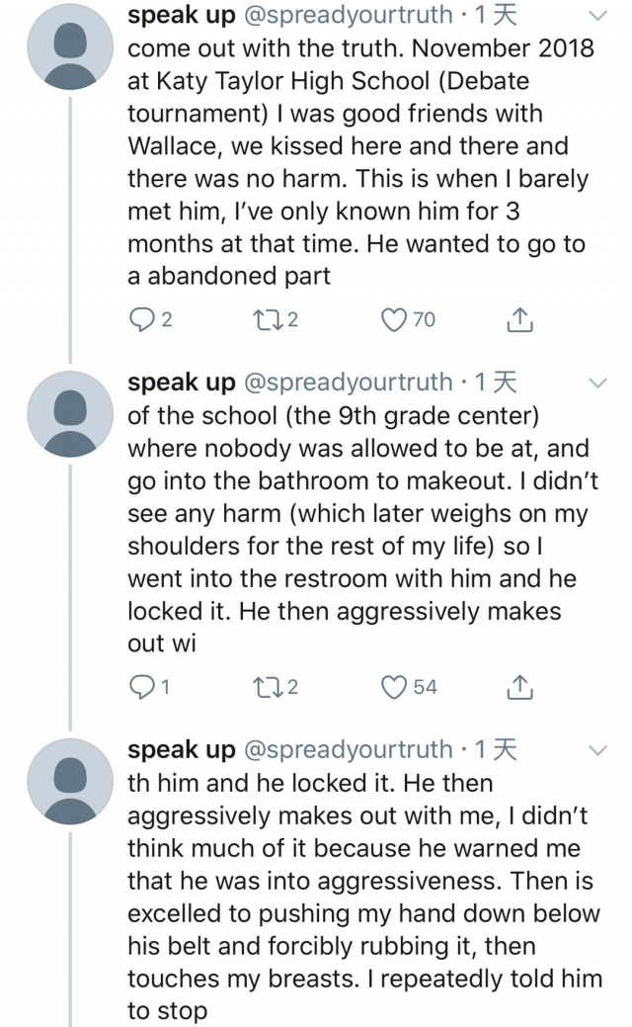Open the dropdown chevron on the third tweet
Image resolution: width=632 pixels, height=1027 pixels.
pos(598,749)
